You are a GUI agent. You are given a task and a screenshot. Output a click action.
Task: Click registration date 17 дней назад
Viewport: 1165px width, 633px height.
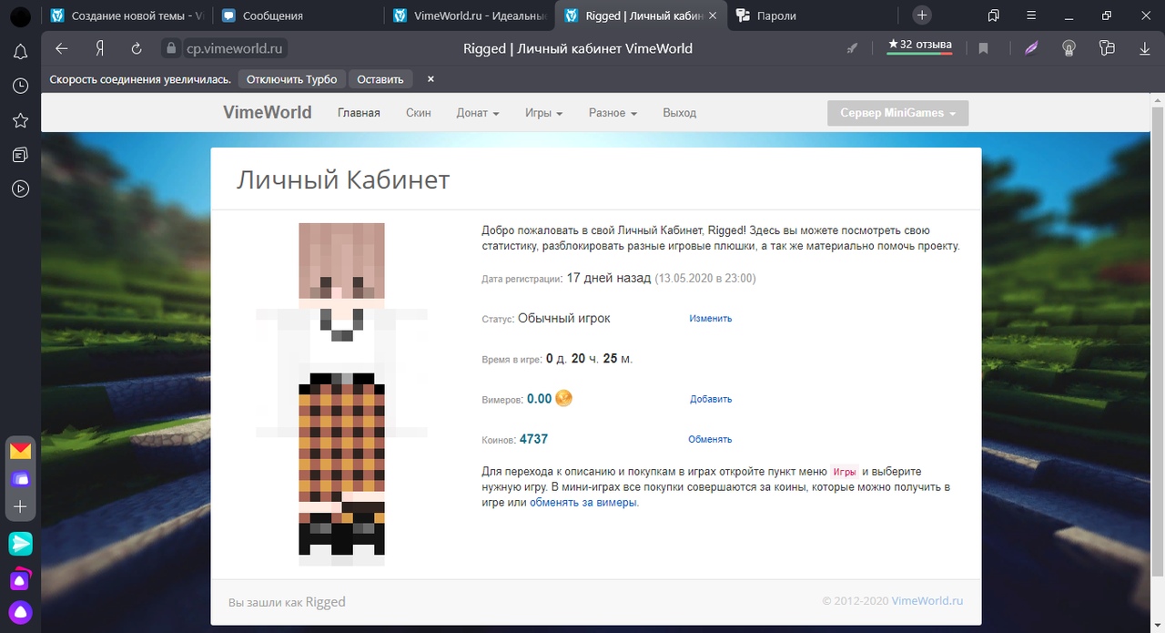tap(608, 278)
